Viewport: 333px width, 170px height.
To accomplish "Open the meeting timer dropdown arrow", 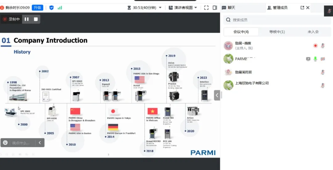I will (x=160, y=8).
